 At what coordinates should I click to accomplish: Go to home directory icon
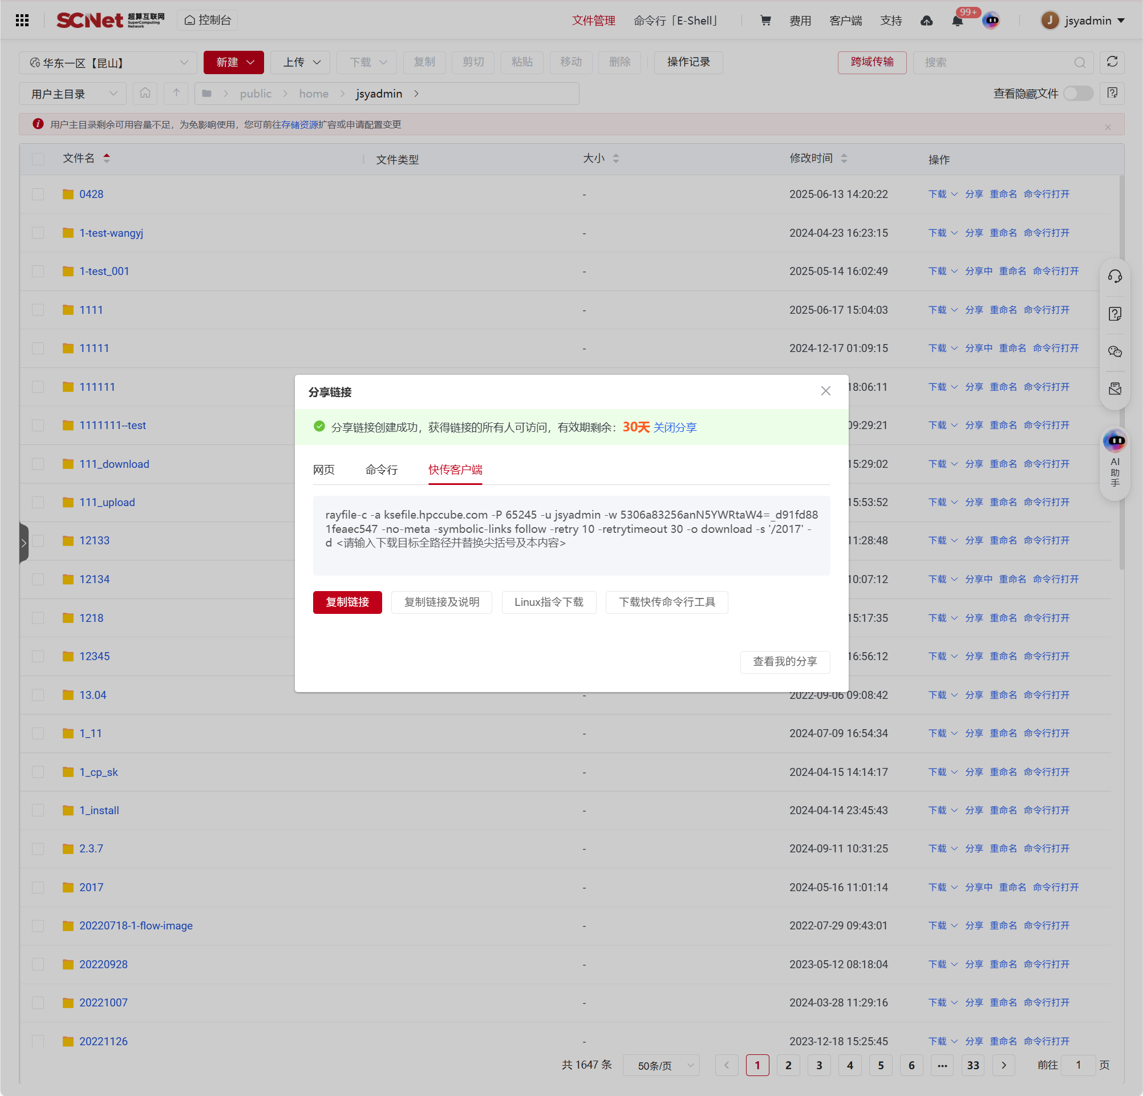click(x=145, y=94)
